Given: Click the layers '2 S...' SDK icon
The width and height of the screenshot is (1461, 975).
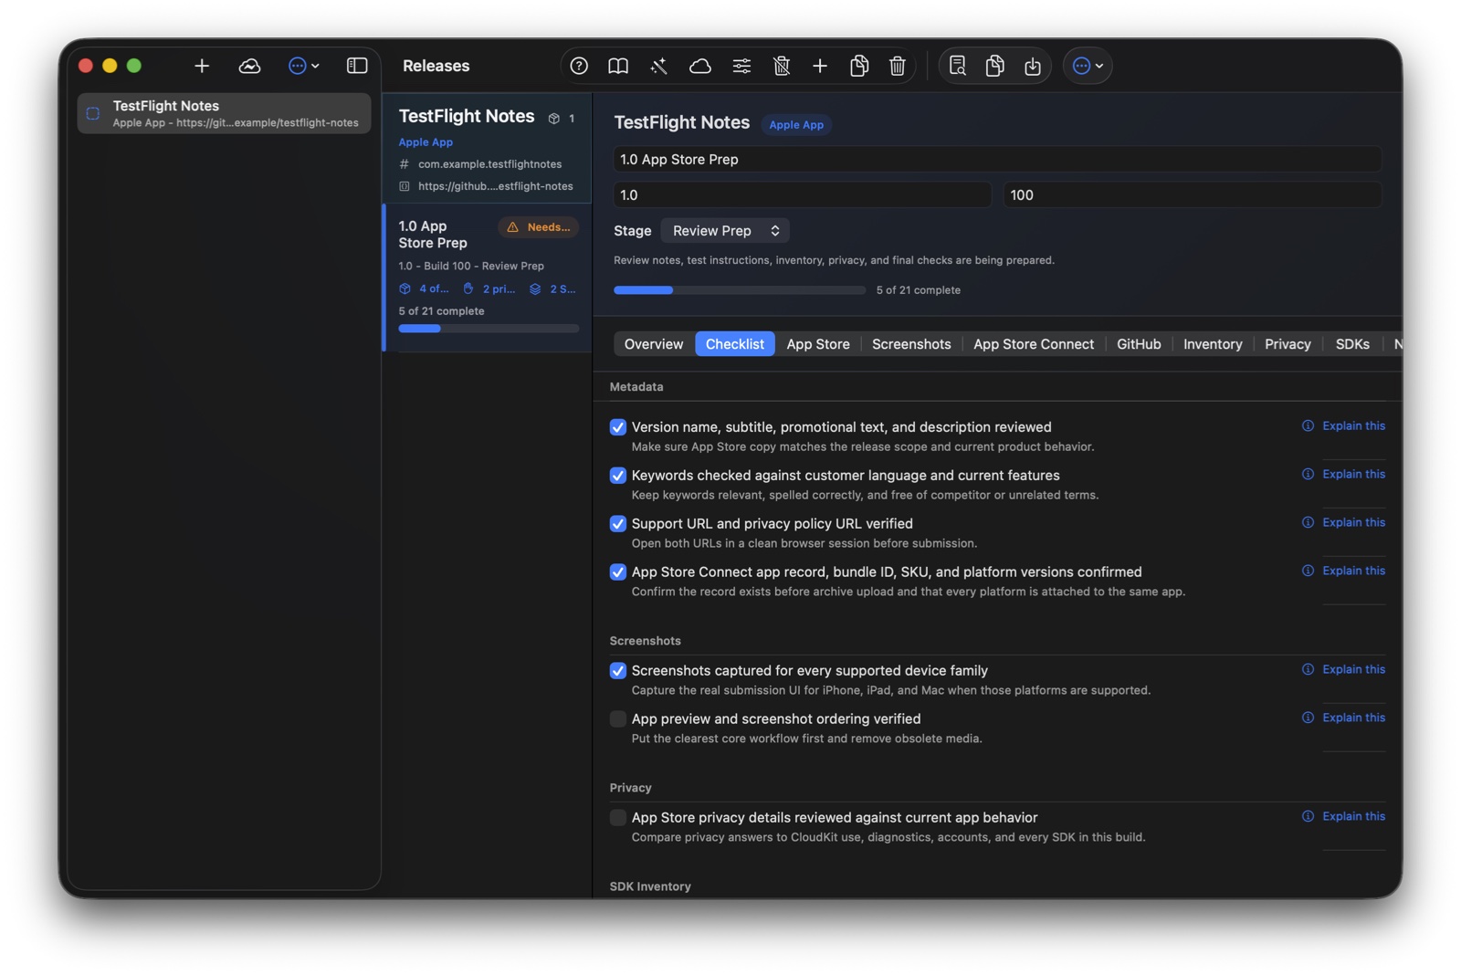Looking at the screenshot, I should click(535, 288).
